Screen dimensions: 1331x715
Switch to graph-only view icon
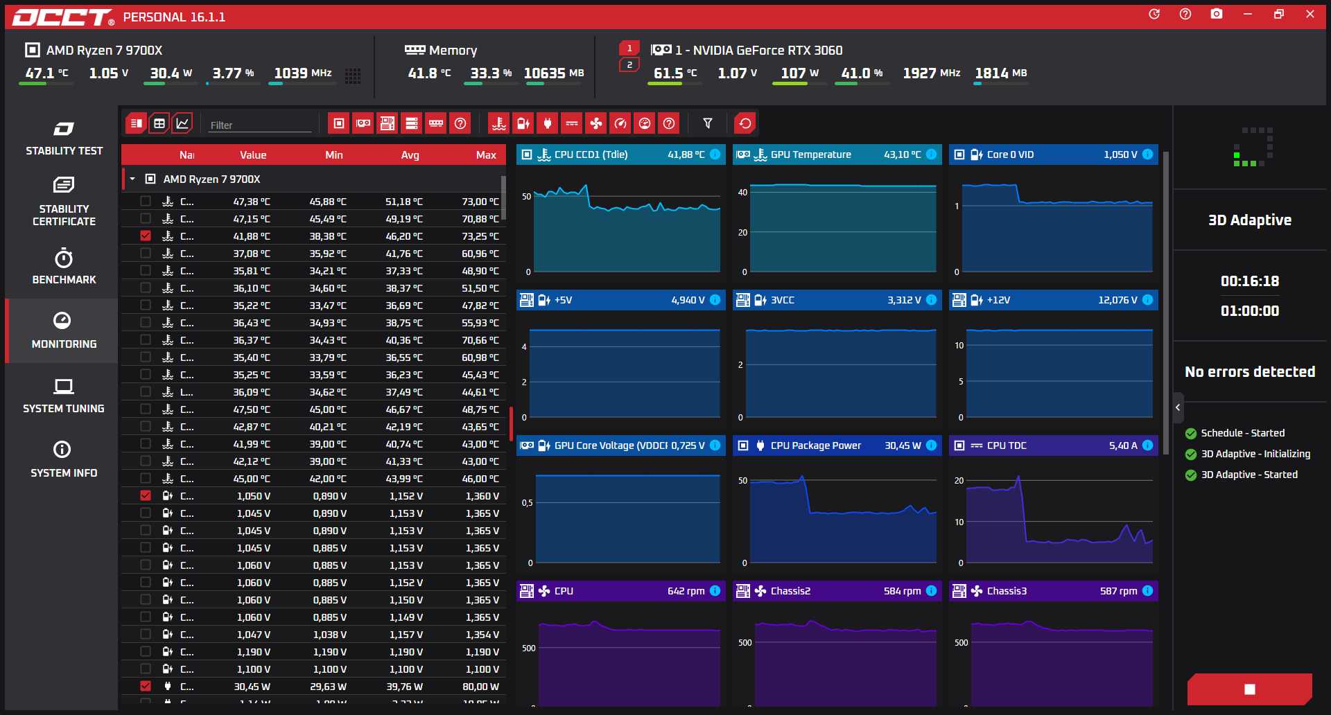(x=182, y=123)
